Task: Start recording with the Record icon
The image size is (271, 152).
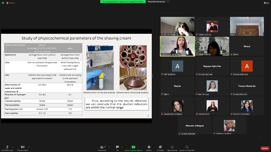Action: (149, 147)
